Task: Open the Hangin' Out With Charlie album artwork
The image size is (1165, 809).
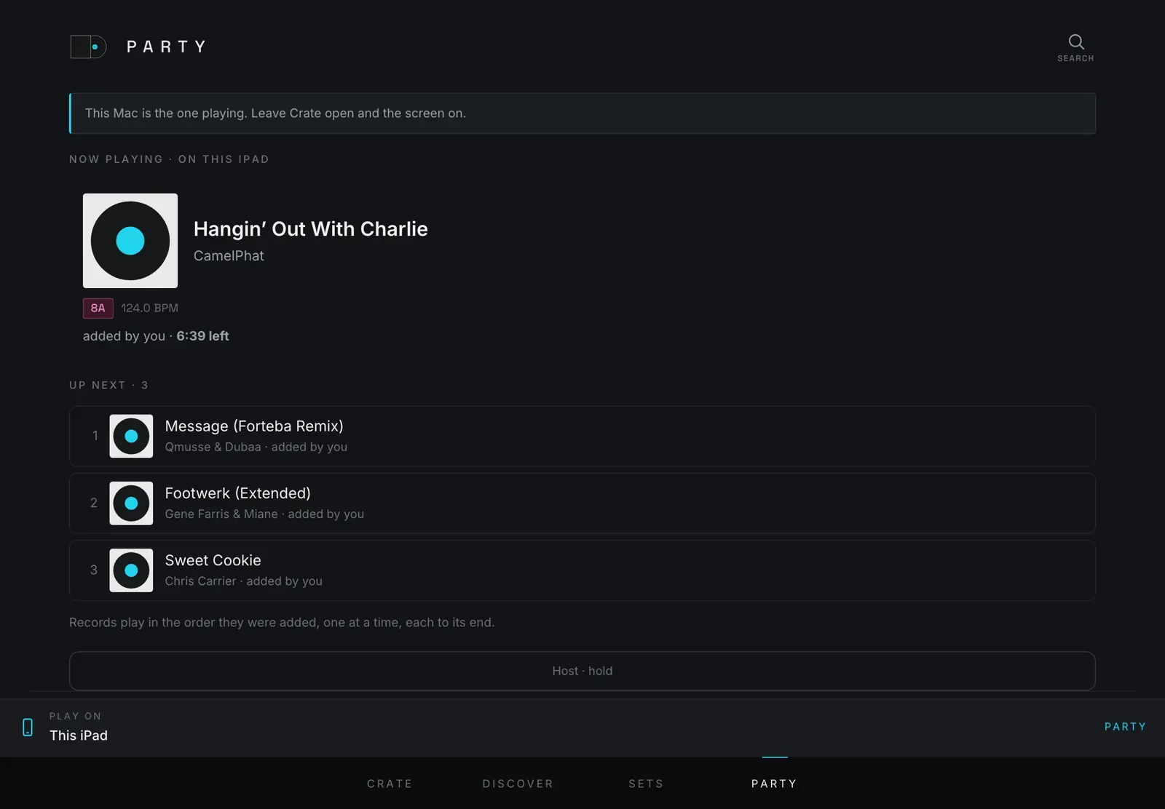Action: click(130, 241)
